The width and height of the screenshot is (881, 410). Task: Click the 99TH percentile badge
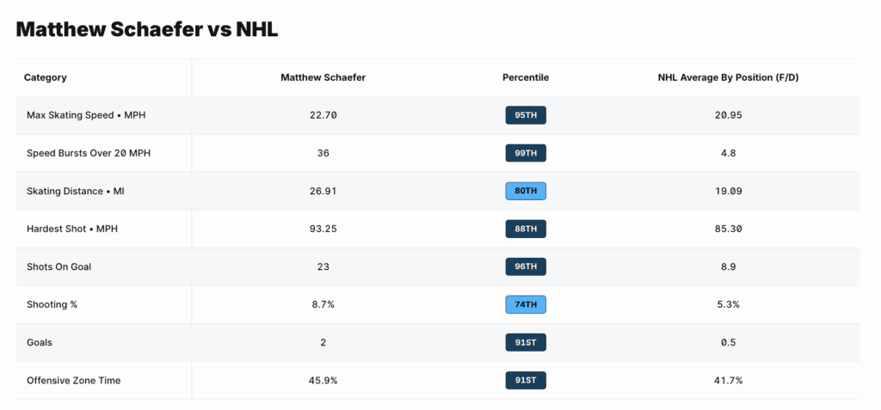[x=526, y=153]
